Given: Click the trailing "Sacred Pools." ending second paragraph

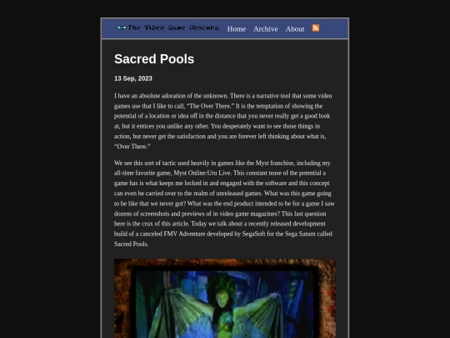Looking at the screenshot, I should [131, 244].
